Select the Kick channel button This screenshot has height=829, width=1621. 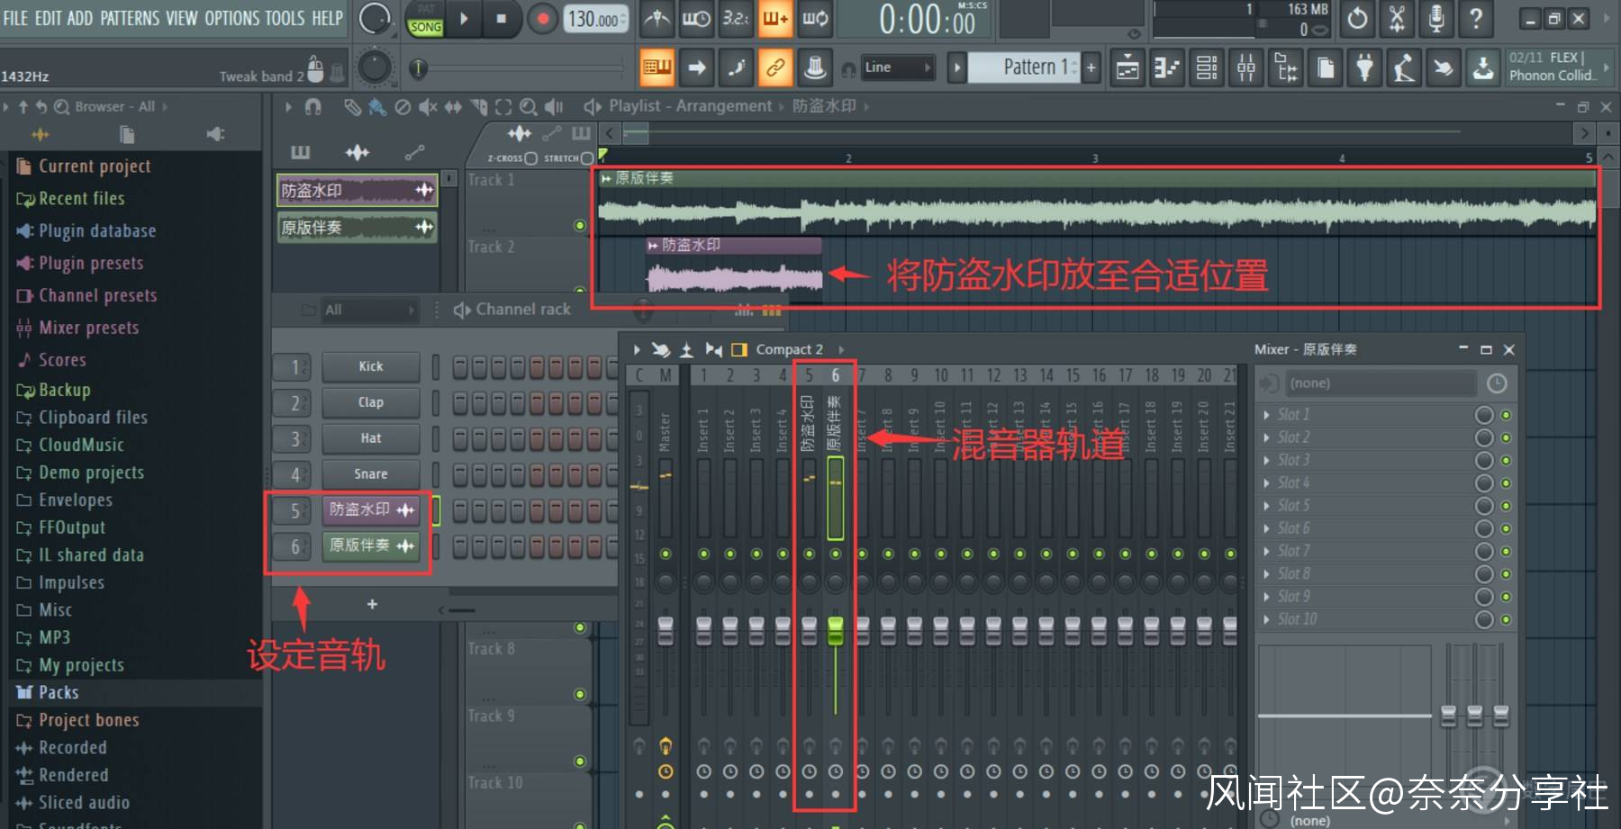point(371,366)
